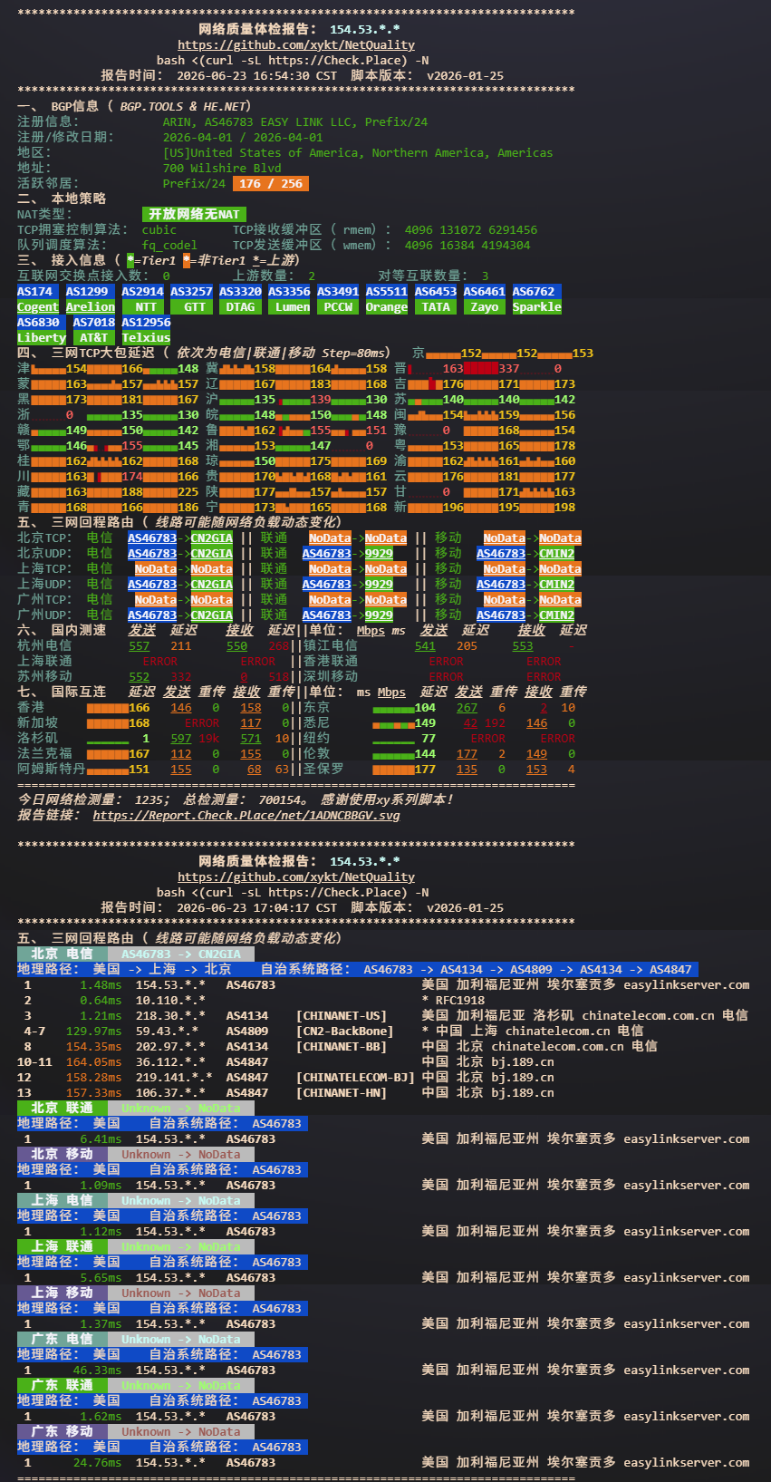
Task: Select the Telxius provider label
Action: [x=146, y=337]
